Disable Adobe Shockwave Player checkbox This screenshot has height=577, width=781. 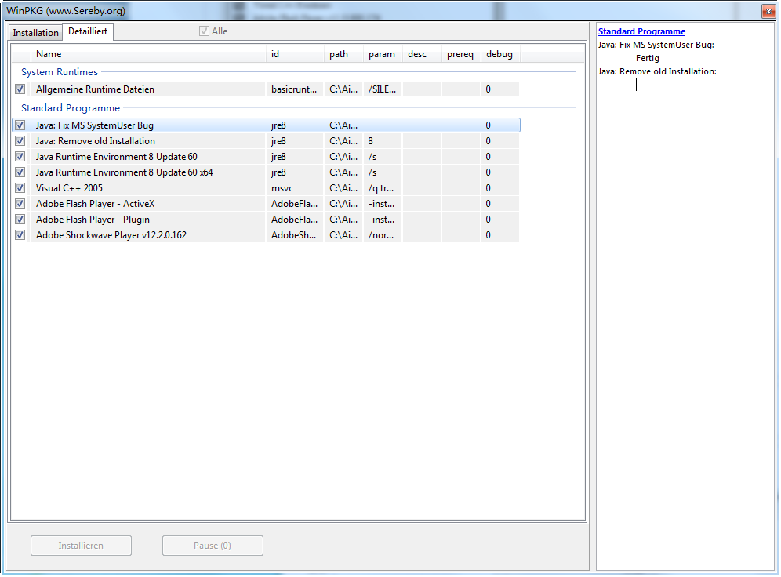click(x=20, y=235)
